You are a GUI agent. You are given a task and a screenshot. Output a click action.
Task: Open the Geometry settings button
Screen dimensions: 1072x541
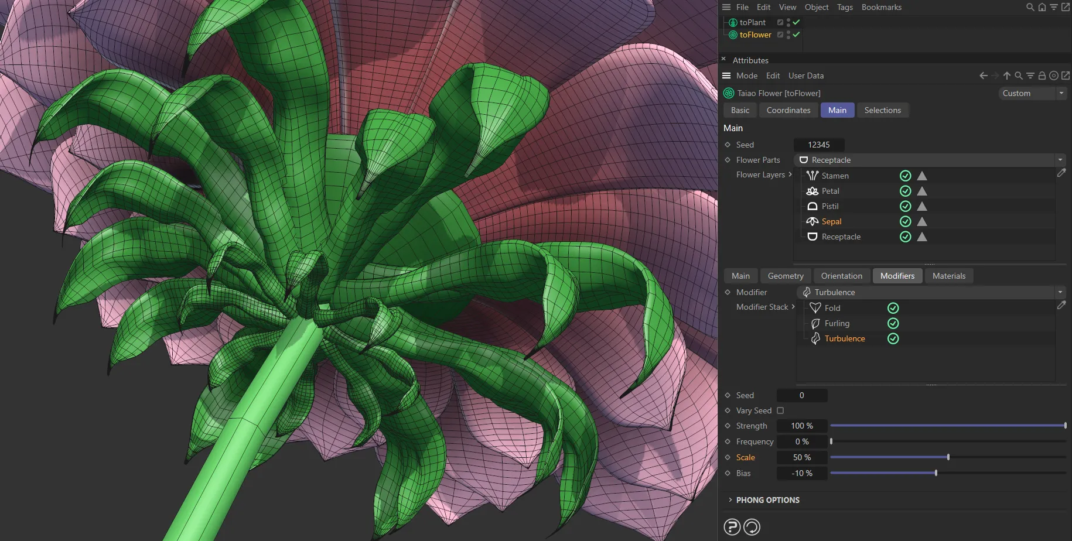pos(785,275)
